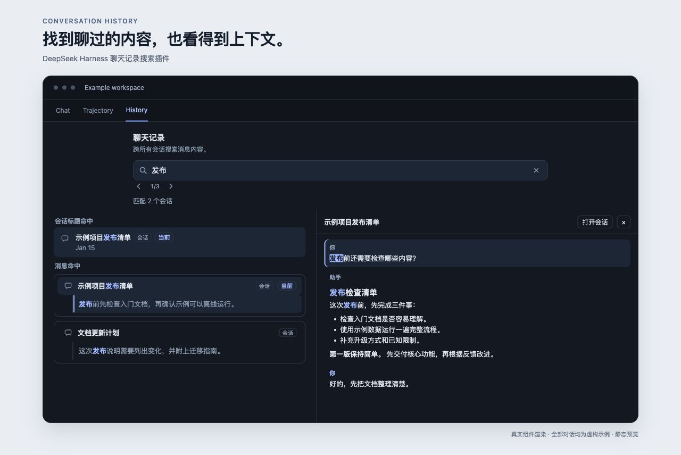Click preview panel title 示例项目发布清单

tap(352, 222)
